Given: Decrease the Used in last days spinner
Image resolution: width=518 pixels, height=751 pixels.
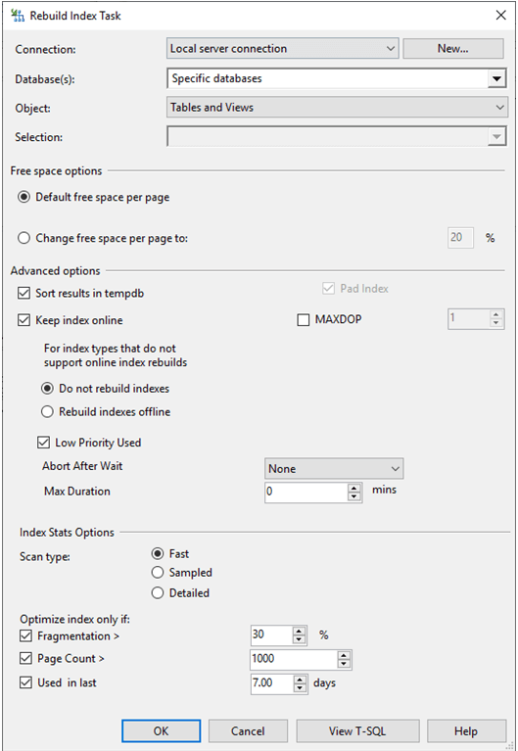Looking at the screenshot, I should (x=300, y=687).
